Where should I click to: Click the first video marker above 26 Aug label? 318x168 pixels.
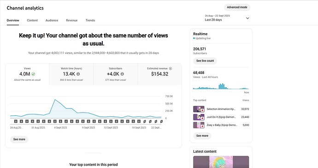pos(16,121)
